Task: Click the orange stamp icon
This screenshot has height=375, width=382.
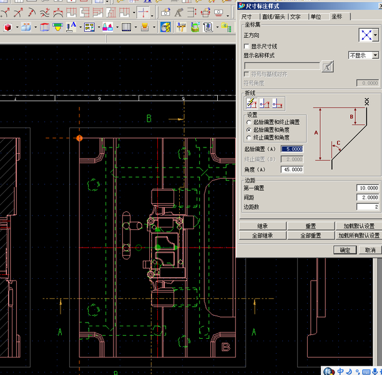Action: click(x=145, y=27)
